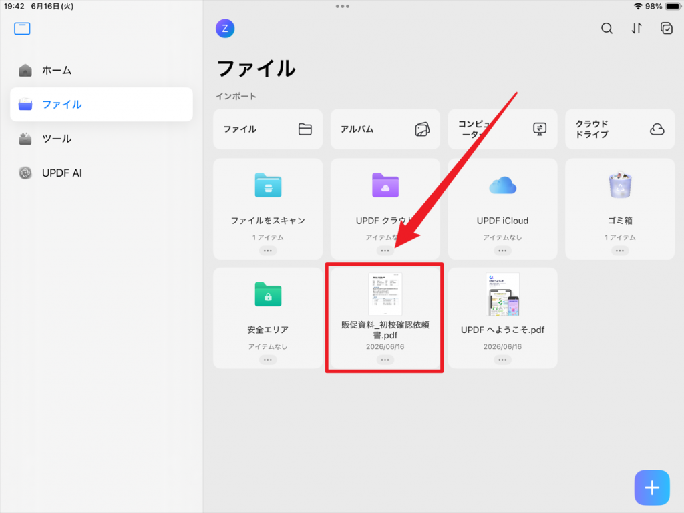
Task: Open UPDF へようこそ.pdf thumbnail
Action: tap(502, 294)
